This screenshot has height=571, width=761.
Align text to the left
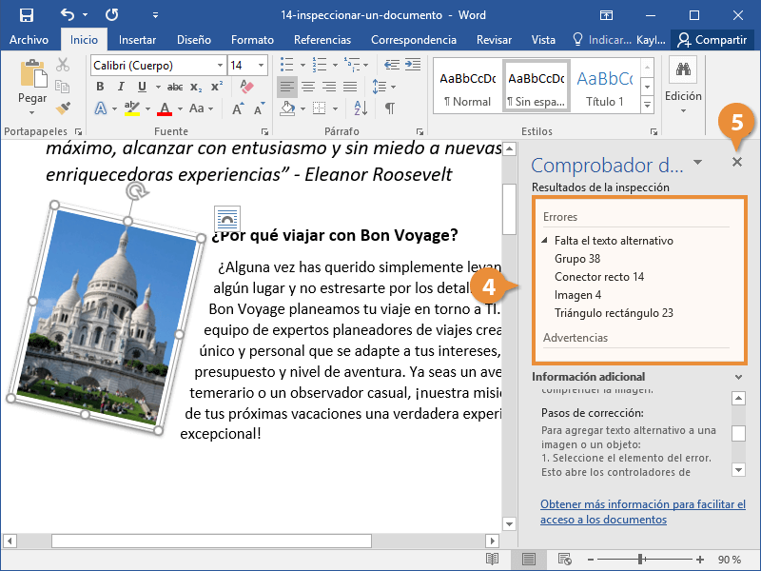(x=287, y=87)
